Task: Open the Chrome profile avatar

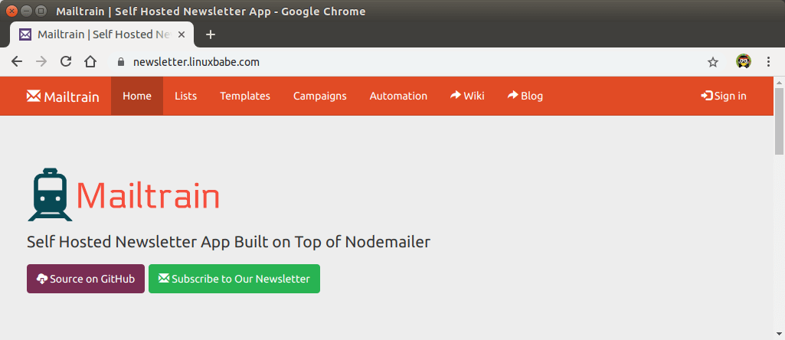Action: coord(743,62)
